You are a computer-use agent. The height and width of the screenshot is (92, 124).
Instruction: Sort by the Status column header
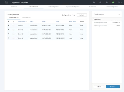point(32,22)
